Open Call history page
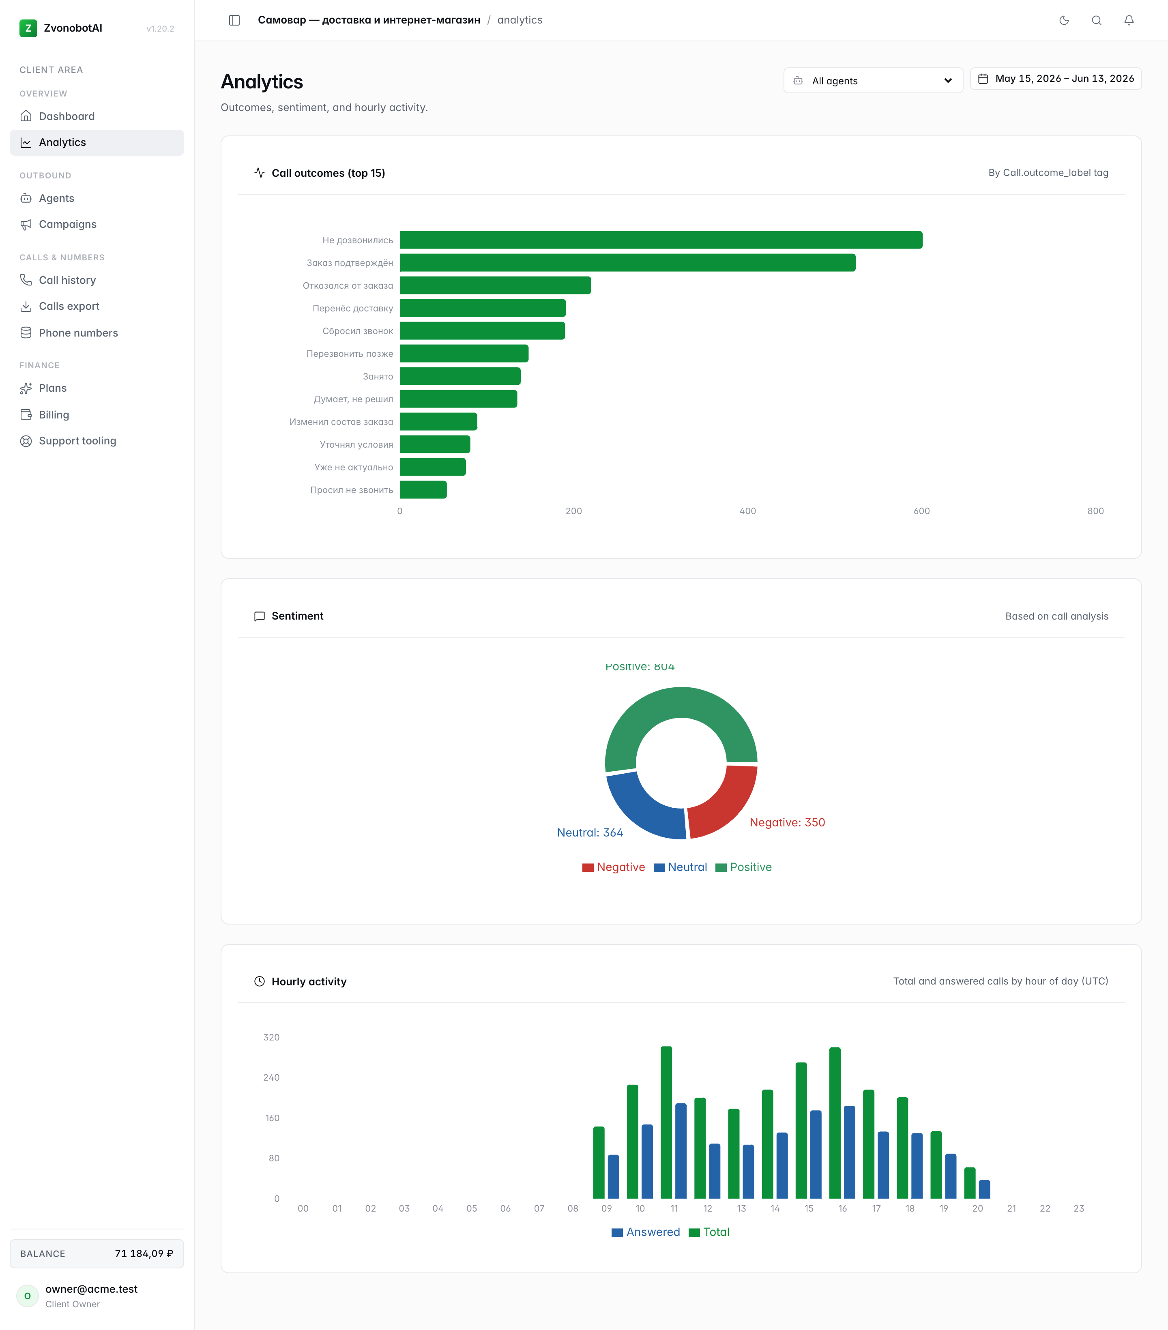Image resolution: width=1168 pixels, height=1330 pixels. [x=97, y=280]
